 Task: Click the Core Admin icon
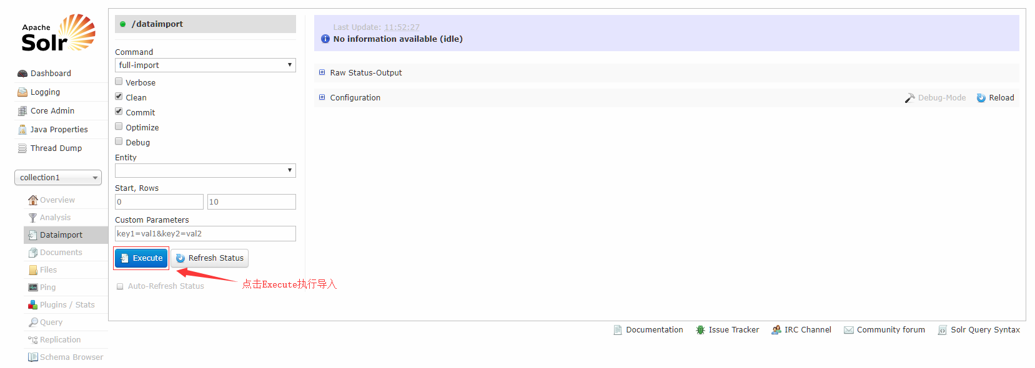click(22, 111)
